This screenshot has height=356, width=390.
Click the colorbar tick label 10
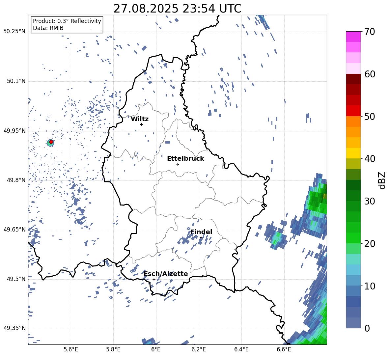(370, 286)
